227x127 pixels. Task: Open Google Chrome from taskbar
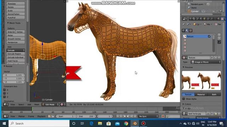click(x=126, y=123)
